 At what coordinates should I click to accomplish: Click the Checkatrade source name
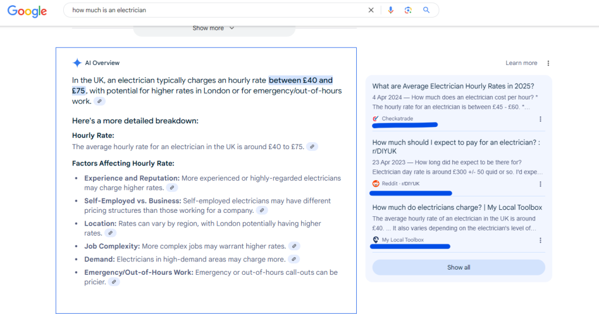[x=397, y=119]
